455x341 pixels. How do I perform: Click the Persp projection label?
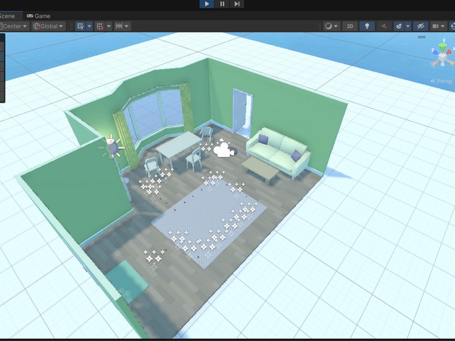(x=443, y=81)
